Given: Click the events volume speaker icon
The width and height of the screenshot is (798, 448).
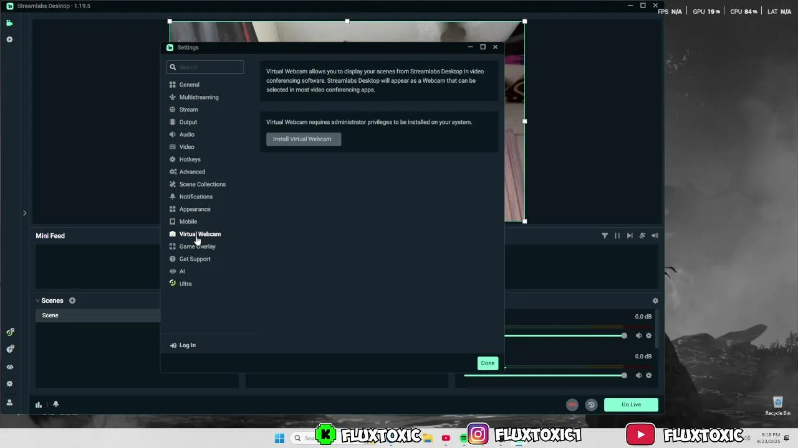Looking at the screenshot, I should tap(655, 236).
